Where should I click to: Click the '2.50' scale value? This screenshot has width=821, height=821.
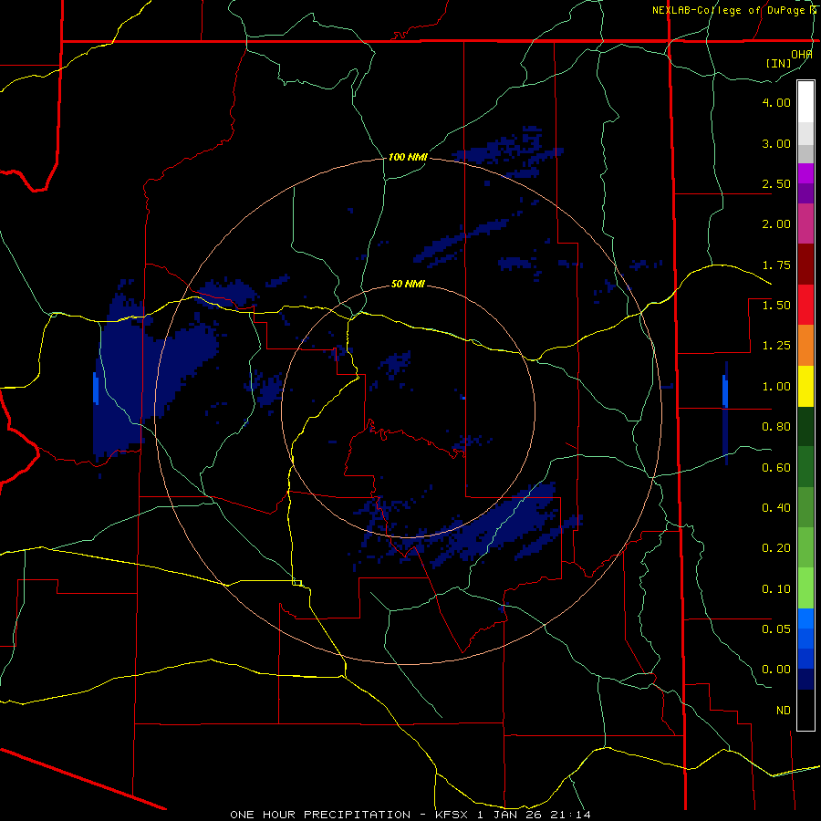(x=776, y=183)
